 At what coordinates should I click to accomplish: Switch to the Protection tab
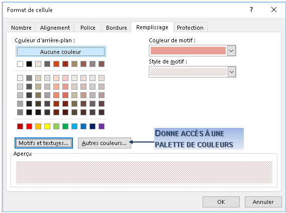click(x=190, y=28)
